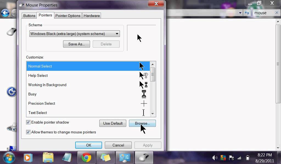This screenshot has width=281, height=164.
Task: Click the Save As... button
Action: tap(77, 44)
